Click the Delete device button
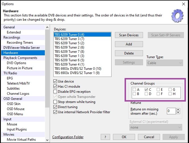The height and width of the screenshot is (143, 189). tap(129, 53)
